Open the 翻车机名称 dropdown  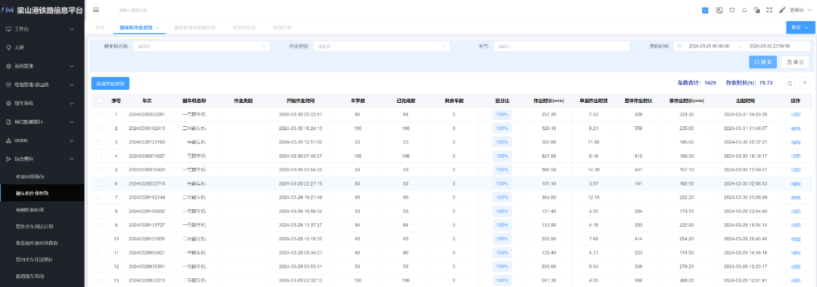click(200, 46)
